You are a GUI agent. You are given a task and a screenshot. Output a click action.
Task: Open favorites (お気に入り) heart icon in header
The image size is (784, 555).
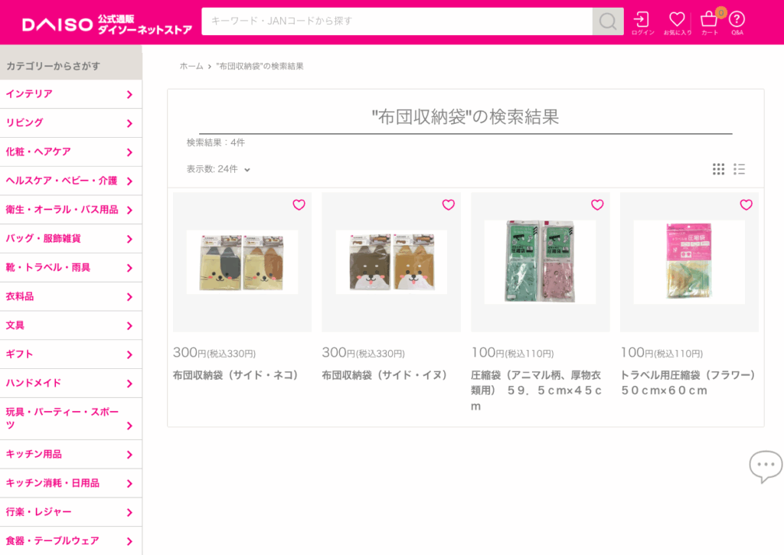pos(677,23)
